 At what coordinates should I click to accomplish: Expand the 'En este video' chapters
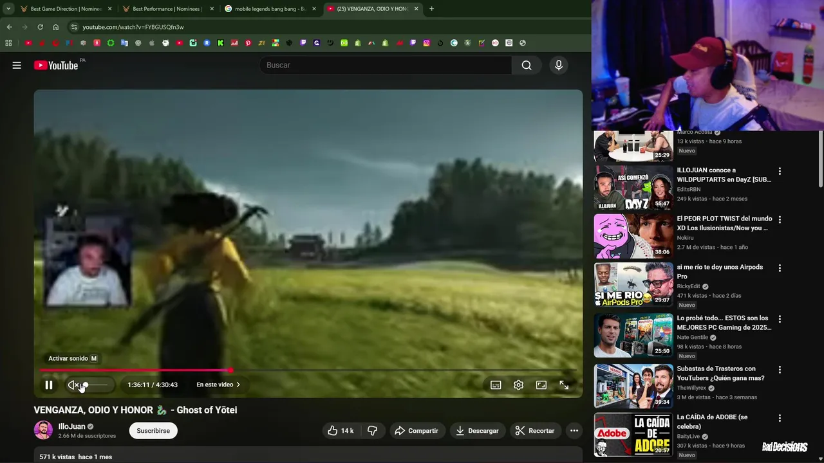tap(218, 385)
